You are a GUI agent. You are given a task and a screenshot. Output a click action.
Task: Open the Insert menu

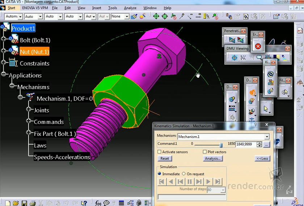[x=97, y=8]
